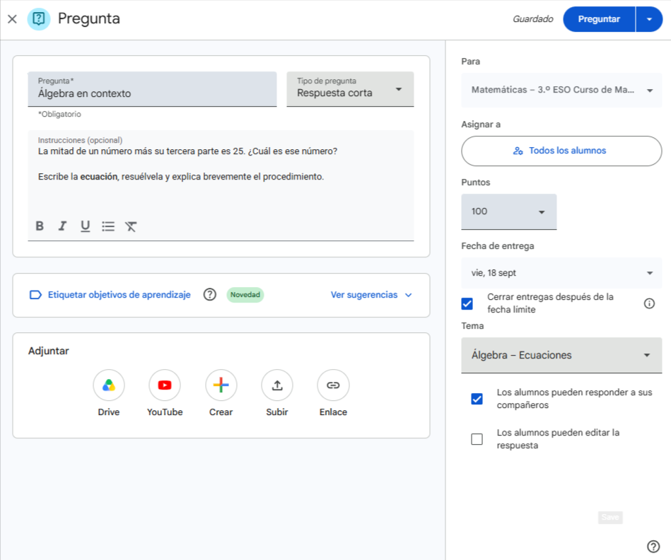Open the Tipo de pregunta dropdown
The image size is (671, 560).
(350, 89)
